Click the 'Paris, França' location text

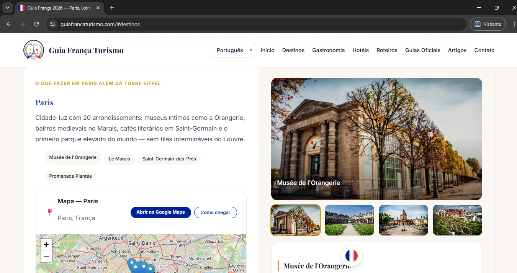76,218
